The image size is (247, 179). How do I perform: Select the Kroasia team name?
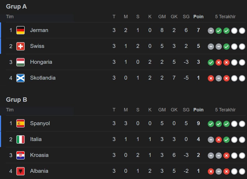[39, 155]
